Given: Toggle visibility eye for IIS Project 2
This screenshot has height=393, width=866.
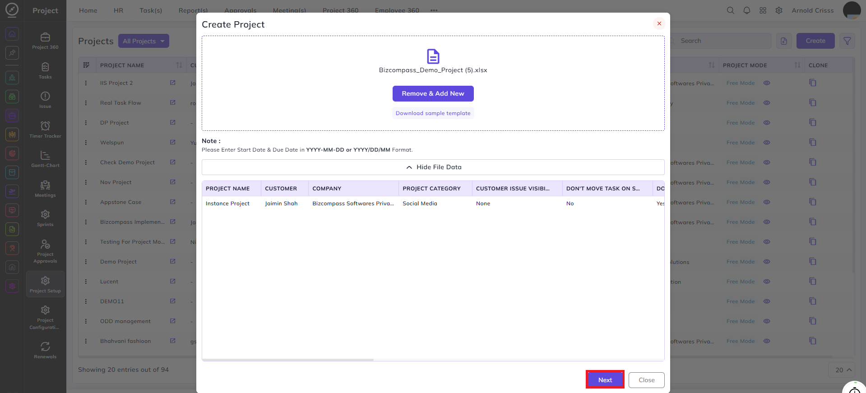Looking at the screenshot, I should click(767, 83).
